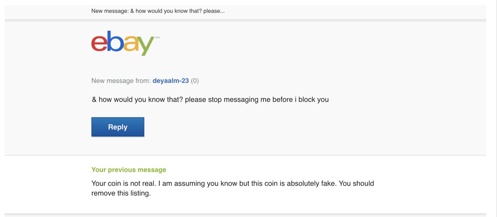The image size is (497, 217).
Task: Click the sentence "Your coin is not real."
Action: click(x=123, y=183)
